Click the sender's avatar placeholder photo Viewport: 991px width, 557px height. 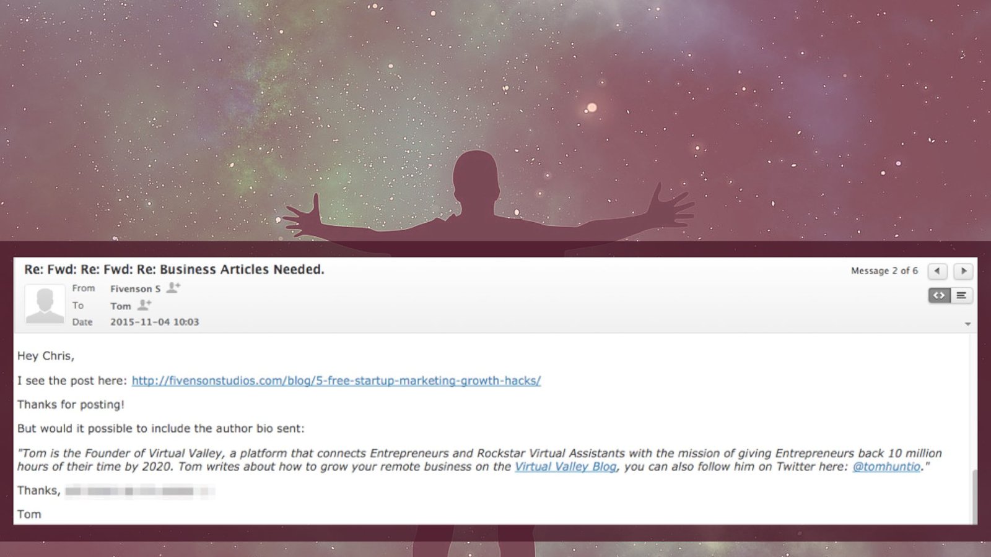click(45, 304)
